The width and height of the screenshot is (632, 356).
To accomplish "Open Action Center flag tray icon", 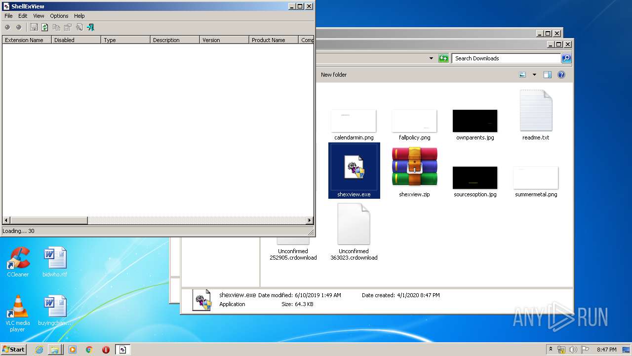I will pos(585,350).
